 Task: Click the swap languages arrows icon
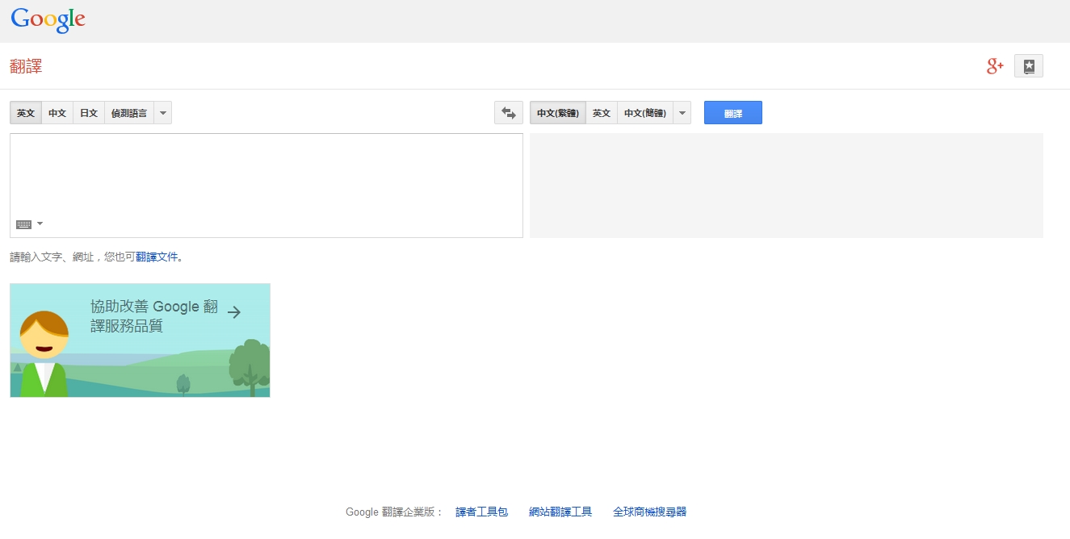pyautogui.click(x=509, y=113)
